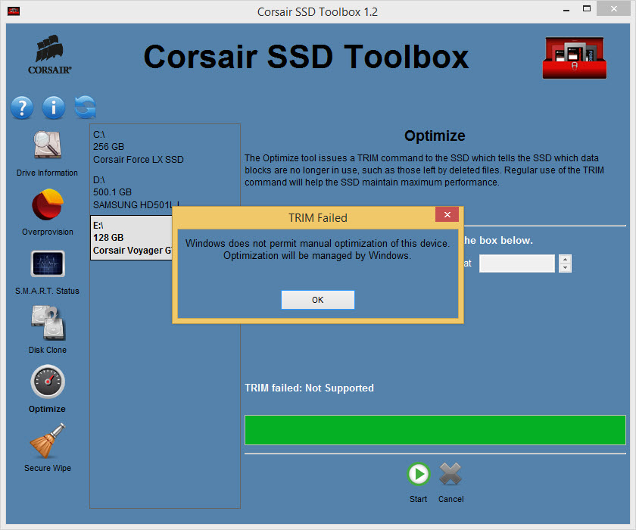Screen dimensions: 636x530
Task: Open the S.M.A.R.T. Status monitor icon
Action: coord(48,263)
